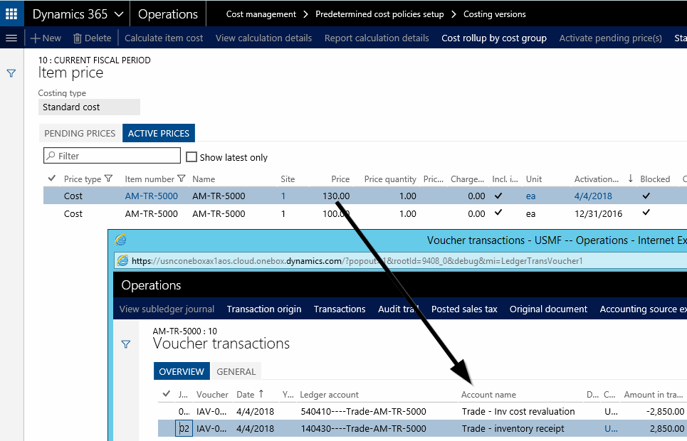Click the Internet Explorer icon in popup title bar
Image resolution: width=687 pixels, height=441 pixels.
pyautogui.click(x=121, y=240)
